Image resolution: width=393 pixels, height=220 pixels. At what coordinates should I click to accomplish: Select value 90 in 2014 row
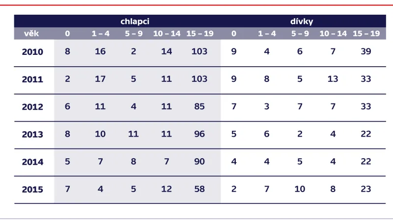click(199, 161)
